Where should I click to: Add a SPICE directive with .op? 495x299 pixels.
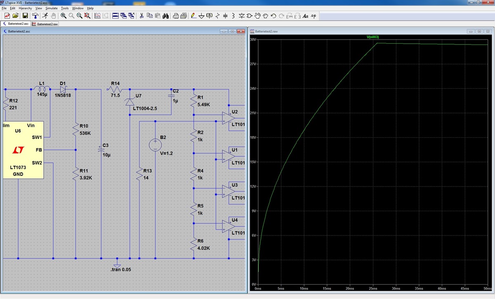pos(313,16)
